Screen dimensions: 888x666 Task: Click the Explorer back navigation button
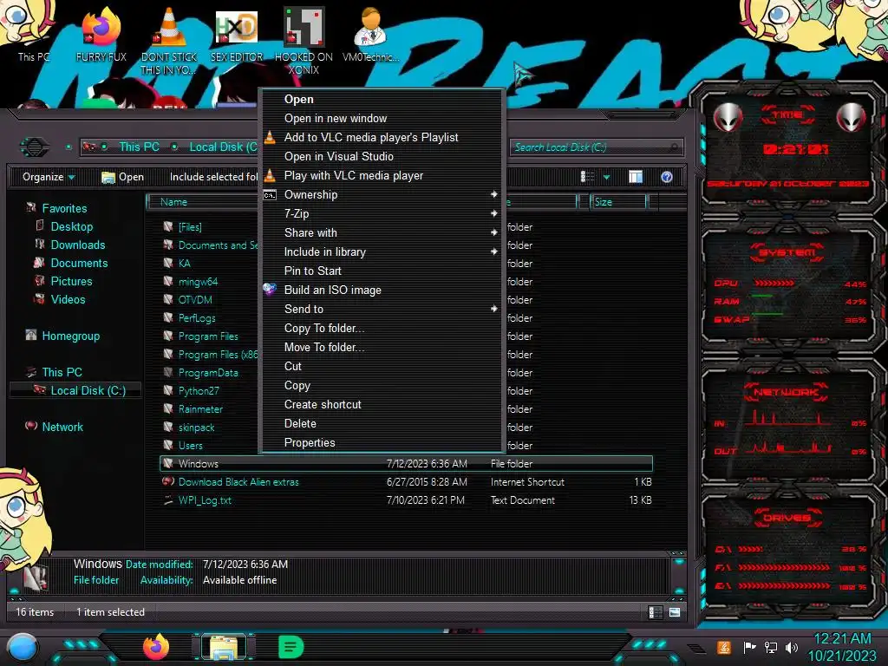[35, 147]
